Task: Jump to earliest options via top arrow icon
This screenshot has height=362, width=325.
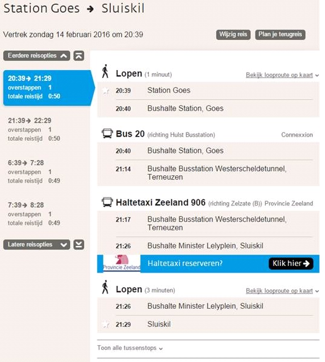Action: (x=79, y=56)
